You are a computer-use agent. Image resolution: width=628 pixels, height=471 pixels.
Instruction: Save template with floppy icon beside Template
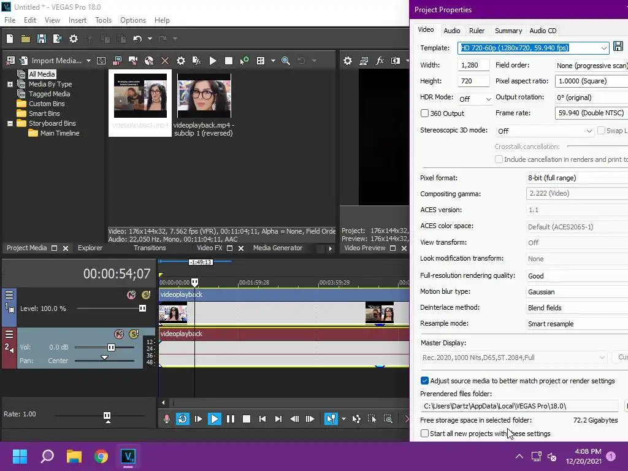(x=618, y=47)
